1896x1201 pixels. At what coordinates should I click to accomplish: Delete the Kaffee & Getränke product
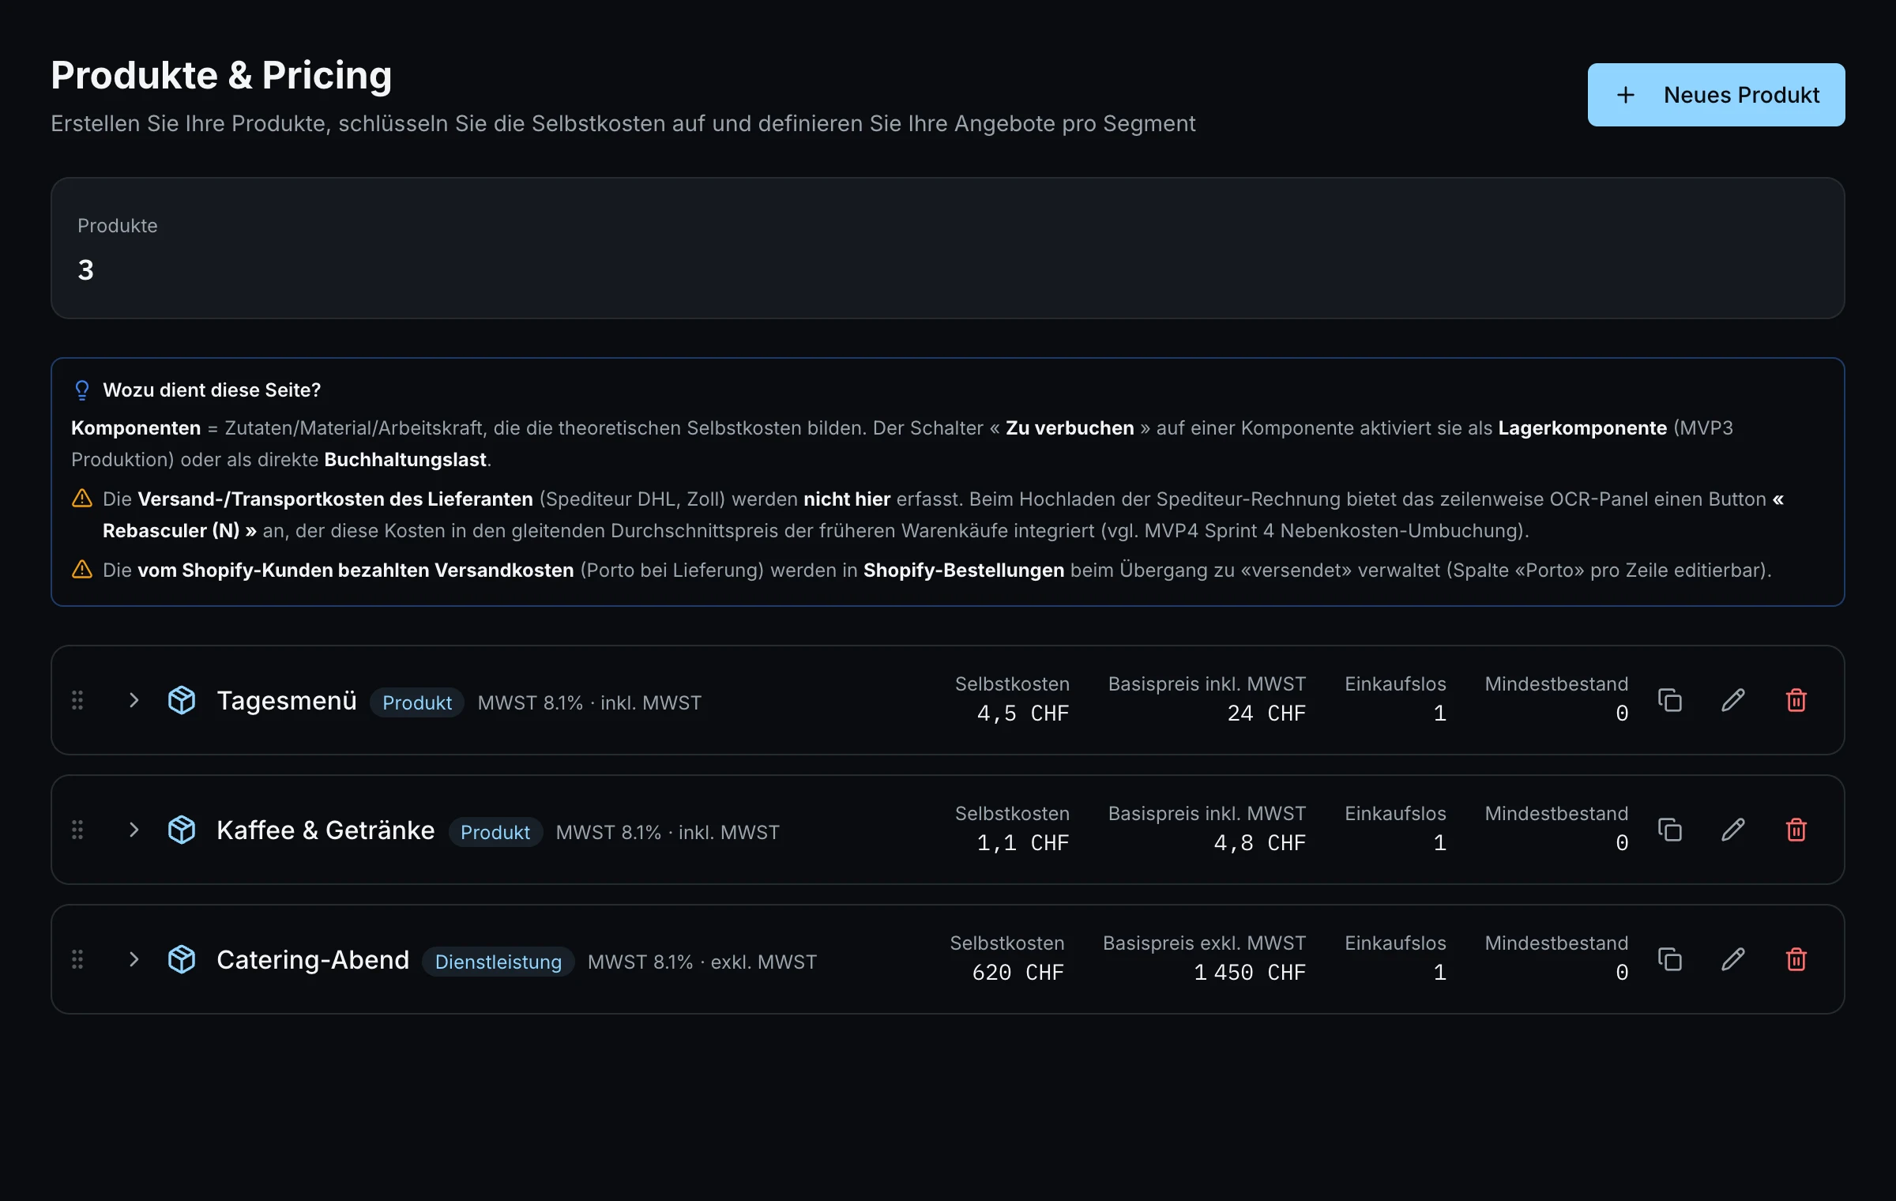click(1796, 830)
